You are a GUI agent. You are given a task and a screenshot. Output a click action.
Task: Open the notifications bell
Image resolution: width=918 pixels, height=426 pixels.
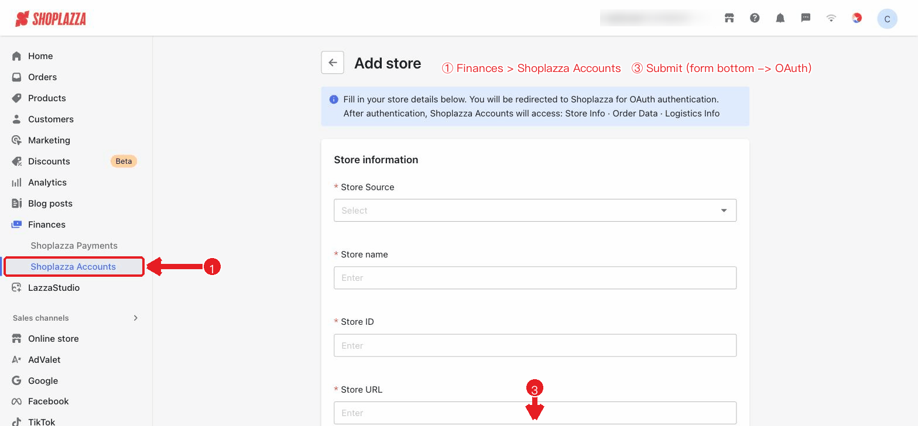coord(780,18)
